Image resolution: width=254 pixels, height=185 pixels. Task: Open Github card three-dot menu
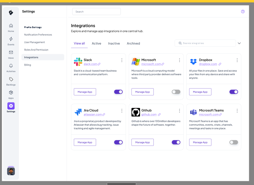[x=179, y=111]
